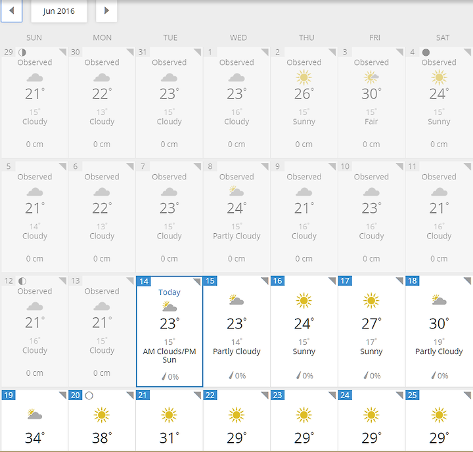Click the partly cloudy icon on June 8

[236, 191]
